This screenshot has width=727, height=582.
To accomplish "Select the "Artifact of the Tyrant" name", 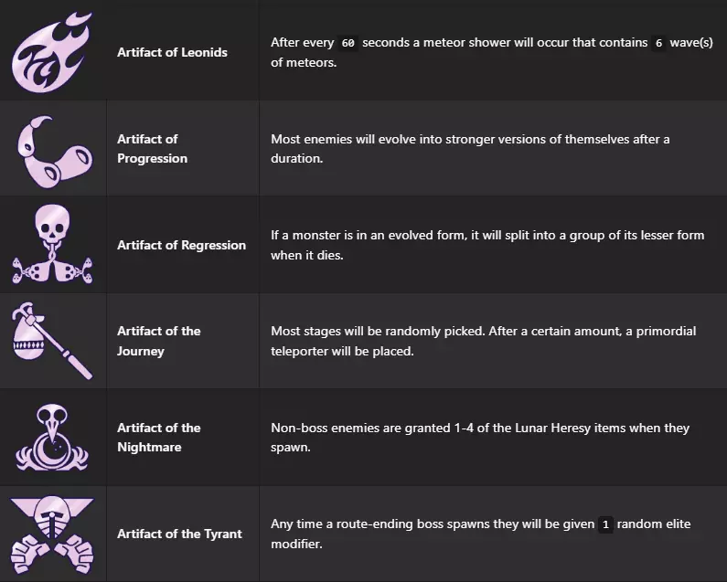I will [x=179, y=534].
